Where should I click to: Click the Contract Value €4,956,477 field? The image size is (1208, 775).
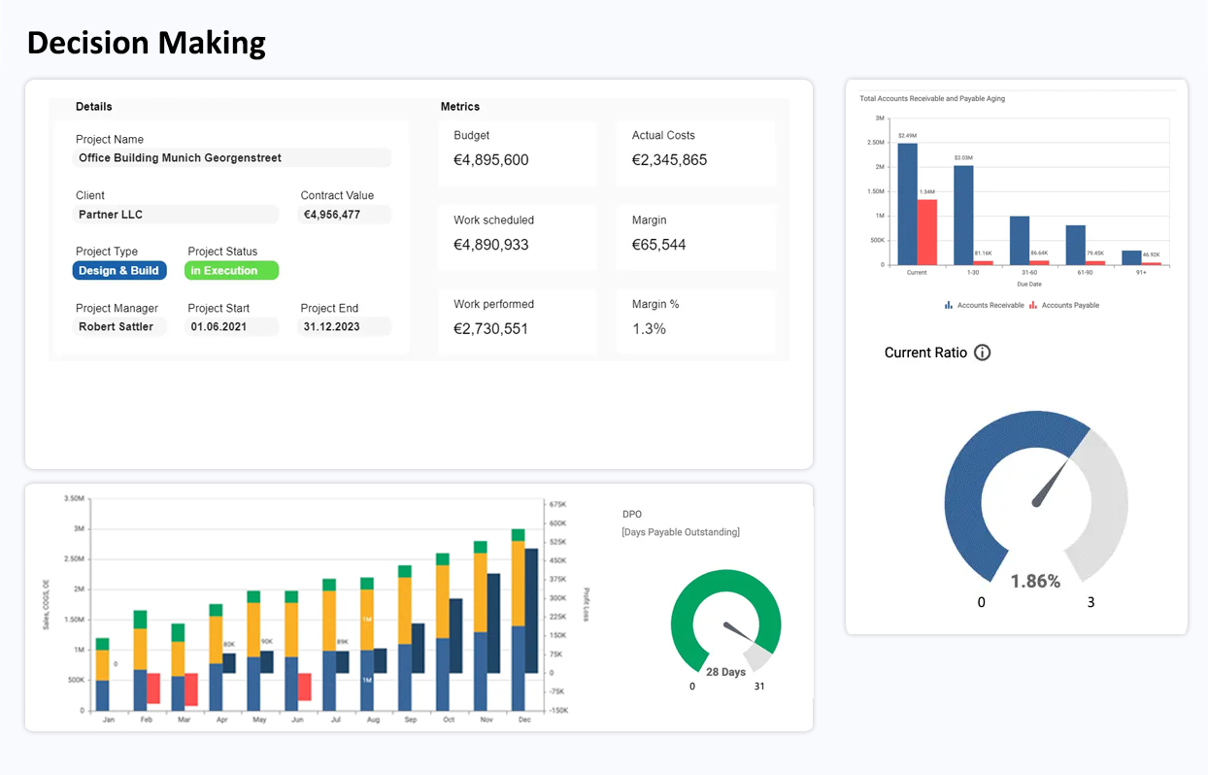(x=344, y=215)
